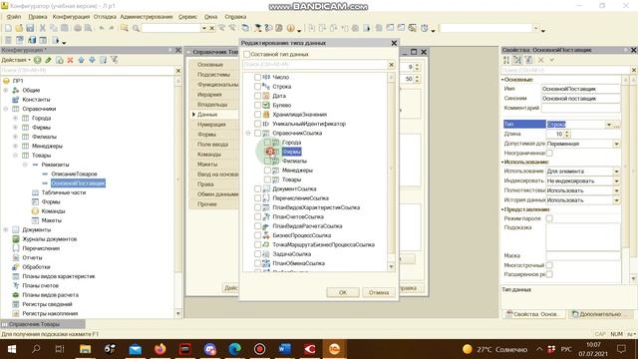Screen dimensions: 638x359
Task: Open Windows Start menu
Action: [x=11, y=349]
